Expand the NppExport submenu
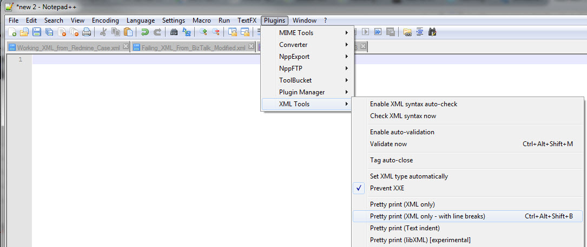 click(x=307, y=57)
